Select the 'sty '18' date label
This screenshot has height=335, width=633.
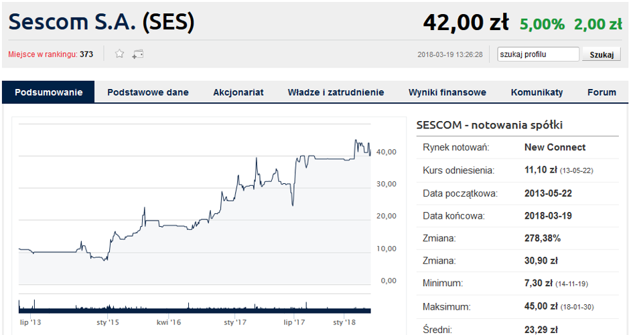point(344,322)
